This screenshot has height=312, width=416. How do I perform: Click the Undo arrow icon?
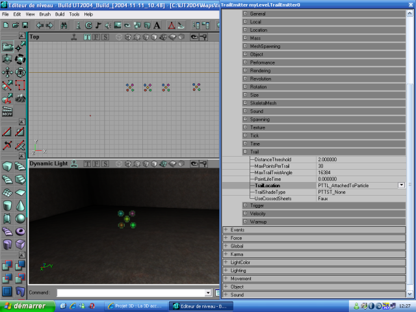39,25
